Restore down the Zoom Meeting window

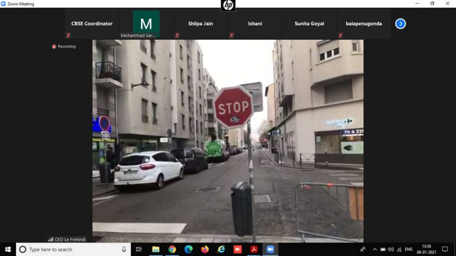coord(432,4)
